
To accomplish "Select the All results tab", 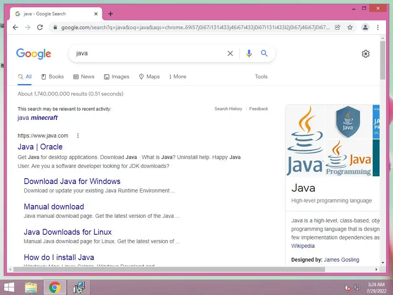I will click(x=25, y=77).
